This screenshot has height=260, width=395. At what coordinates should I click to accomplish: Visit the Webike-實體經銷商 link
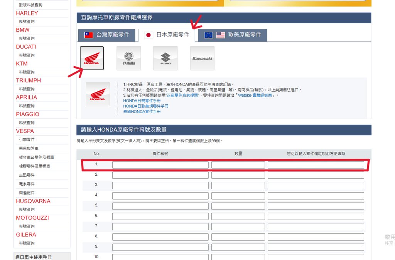point(255,95)
